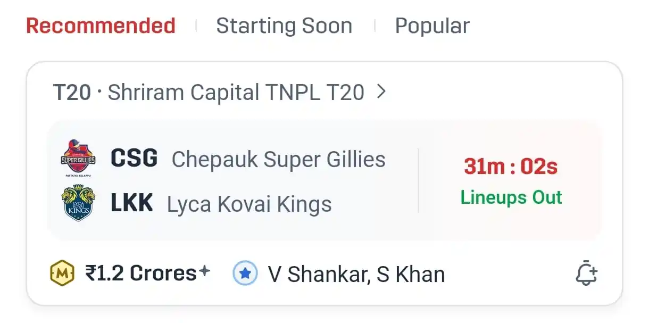
Task: Tap the Chepauk Super Gillies team name
Action: (x=279, y=159)
